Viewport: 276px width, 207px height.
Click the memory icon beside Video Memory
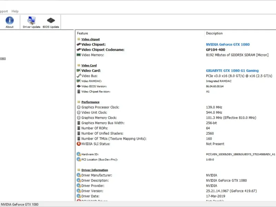(x=79, y=55)
